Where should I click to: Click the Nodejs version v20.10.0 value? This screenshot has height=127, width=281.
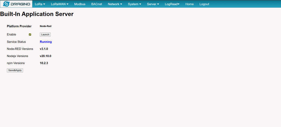(46, 56)
